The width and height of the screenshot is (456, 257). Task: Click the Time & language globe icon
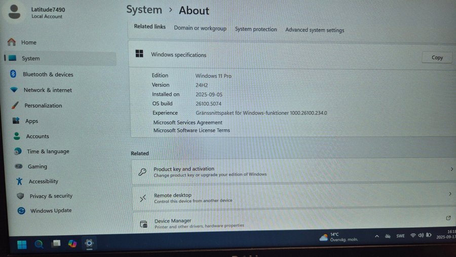click(18, 151)
